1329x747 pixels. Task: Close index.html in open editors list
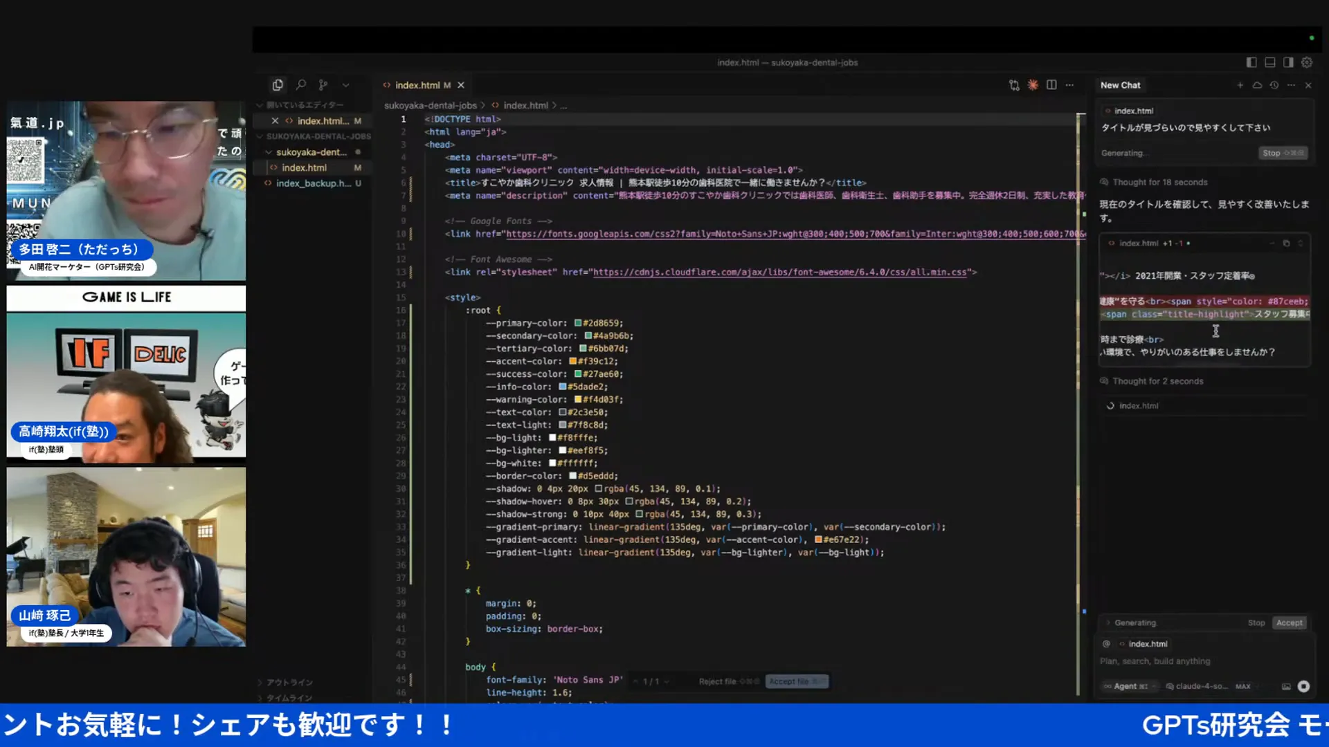[x=275, y=121]
